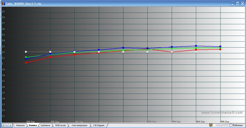Show the CIE Diagram tab
The width and height of the screenshot is (246, 128).
99,125
